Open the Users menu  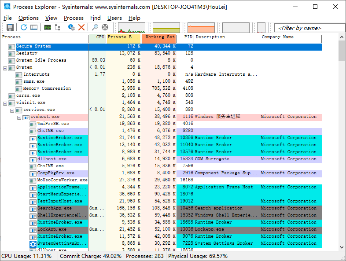coord(114,18)
